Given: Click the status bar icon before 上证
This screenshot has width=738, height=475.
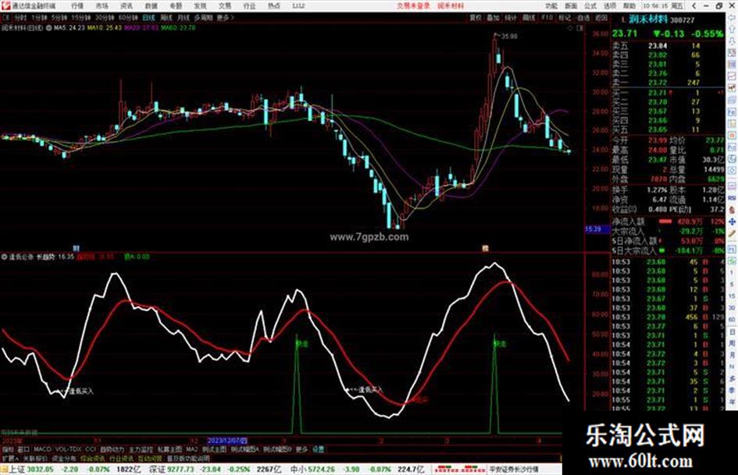Looking at the screenshot, I should coord(4,469).
